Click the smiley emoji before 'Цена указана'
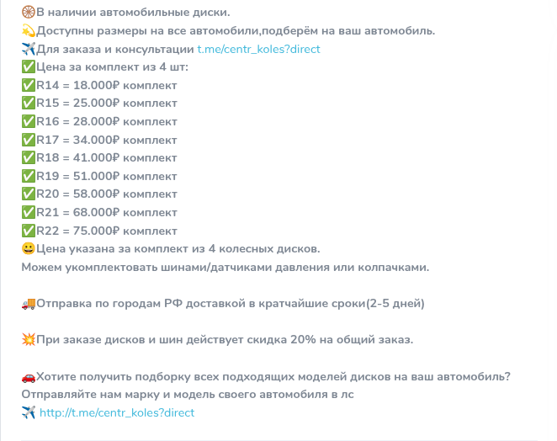The width and height of the screenshot is (557, 441). 28,249
